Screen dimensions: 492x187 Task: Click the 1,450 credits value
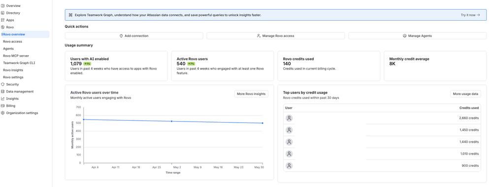469,130
